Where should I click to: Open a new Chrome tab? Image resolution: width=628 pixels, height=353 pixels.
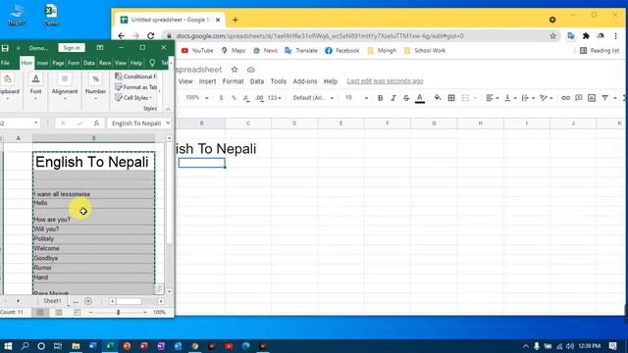tap(235, 20)
